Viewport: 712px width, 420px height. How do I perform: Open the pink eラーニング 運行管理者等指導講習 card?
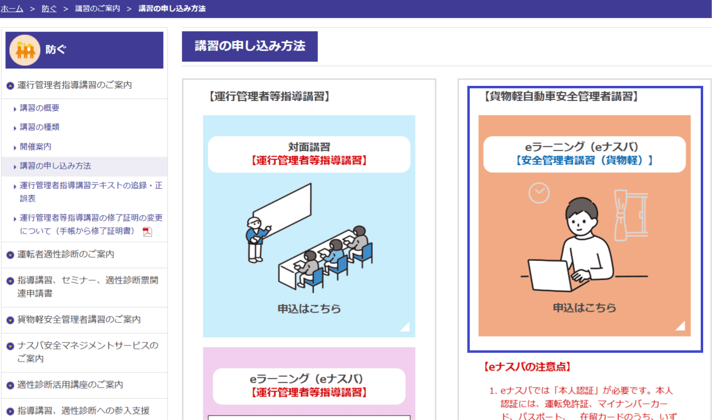[x=309, y=385]
